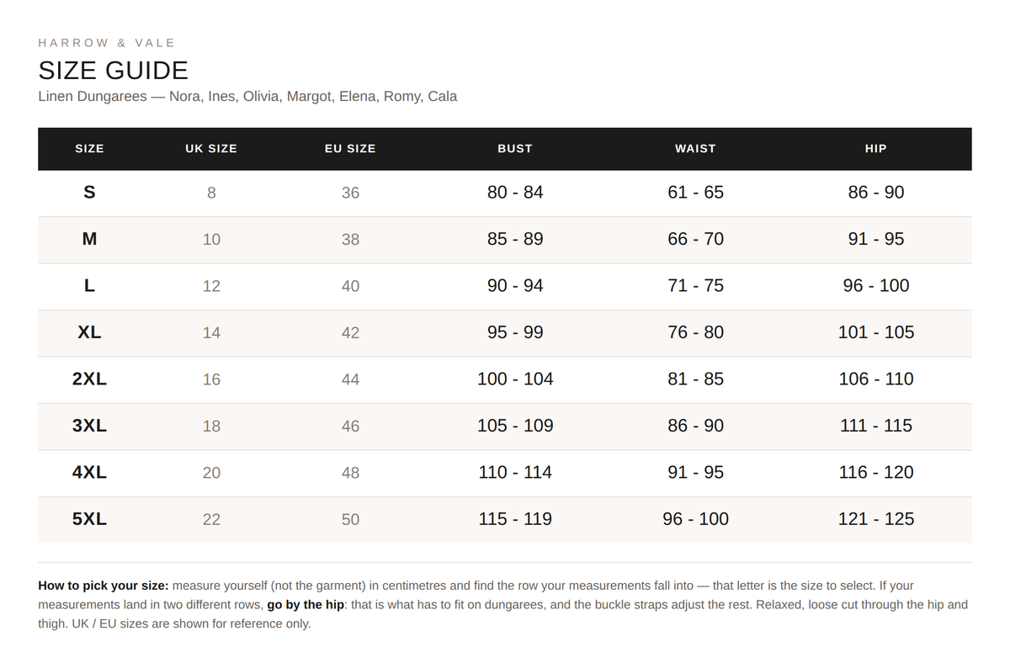The height and width of the screenshot is (663, 1010).
Task: Click the XL size label
Action: pyautogui.click(x=89, y=332)
